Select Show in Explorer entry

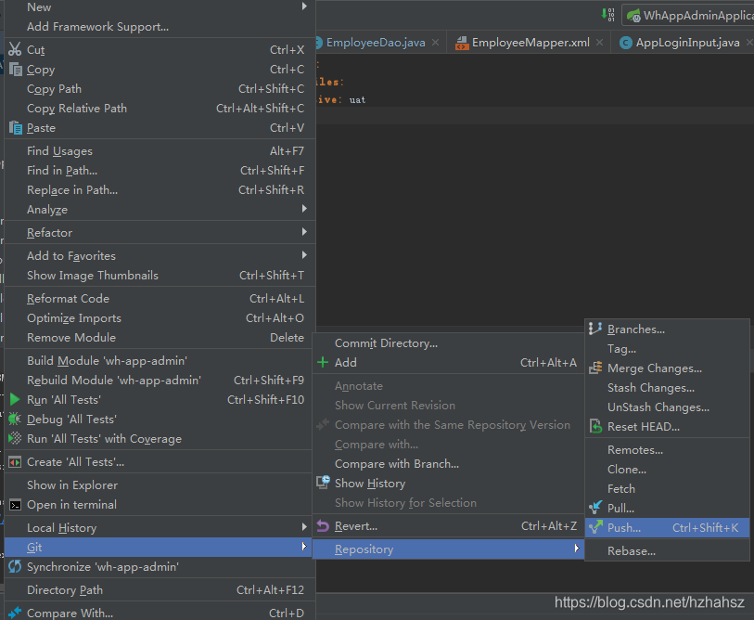(x=160, y=485)
